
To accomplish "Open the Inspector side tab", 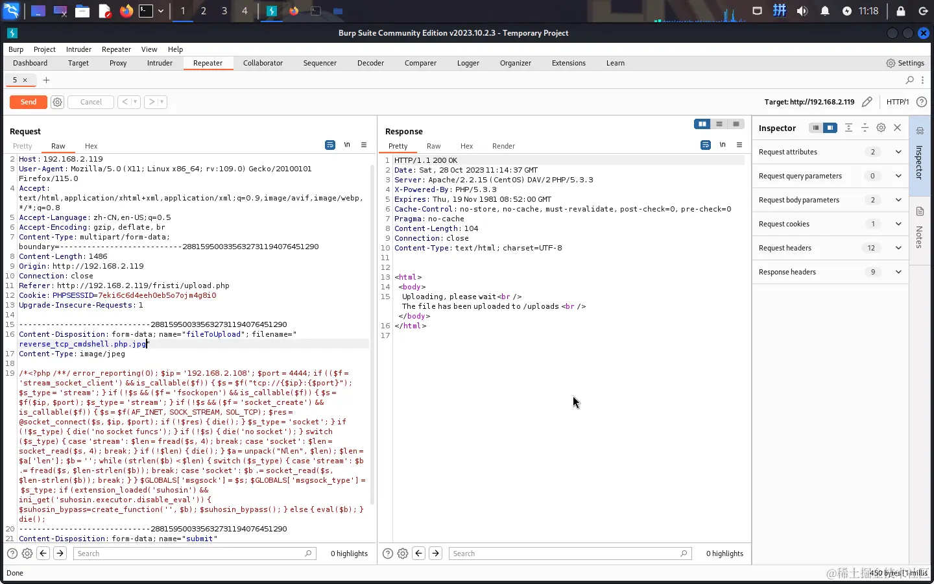I will pyautogui.click(x=920, y=156).
